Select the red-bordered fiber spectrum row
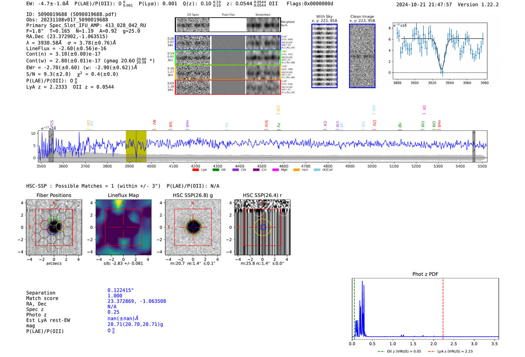The image size is (525, 357). click(x=228, y=87)
